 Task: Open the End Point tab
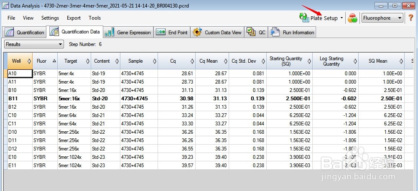tap(172, 33)
